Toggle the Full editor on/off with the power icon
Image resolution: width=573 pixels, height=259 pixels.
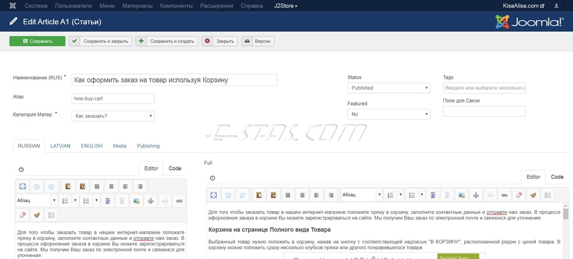[x=213, y=178]
